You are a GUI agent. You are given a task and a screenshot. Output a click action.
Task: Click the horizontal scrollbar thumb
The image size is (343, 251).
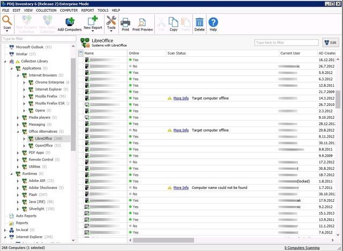click(163, 240)
